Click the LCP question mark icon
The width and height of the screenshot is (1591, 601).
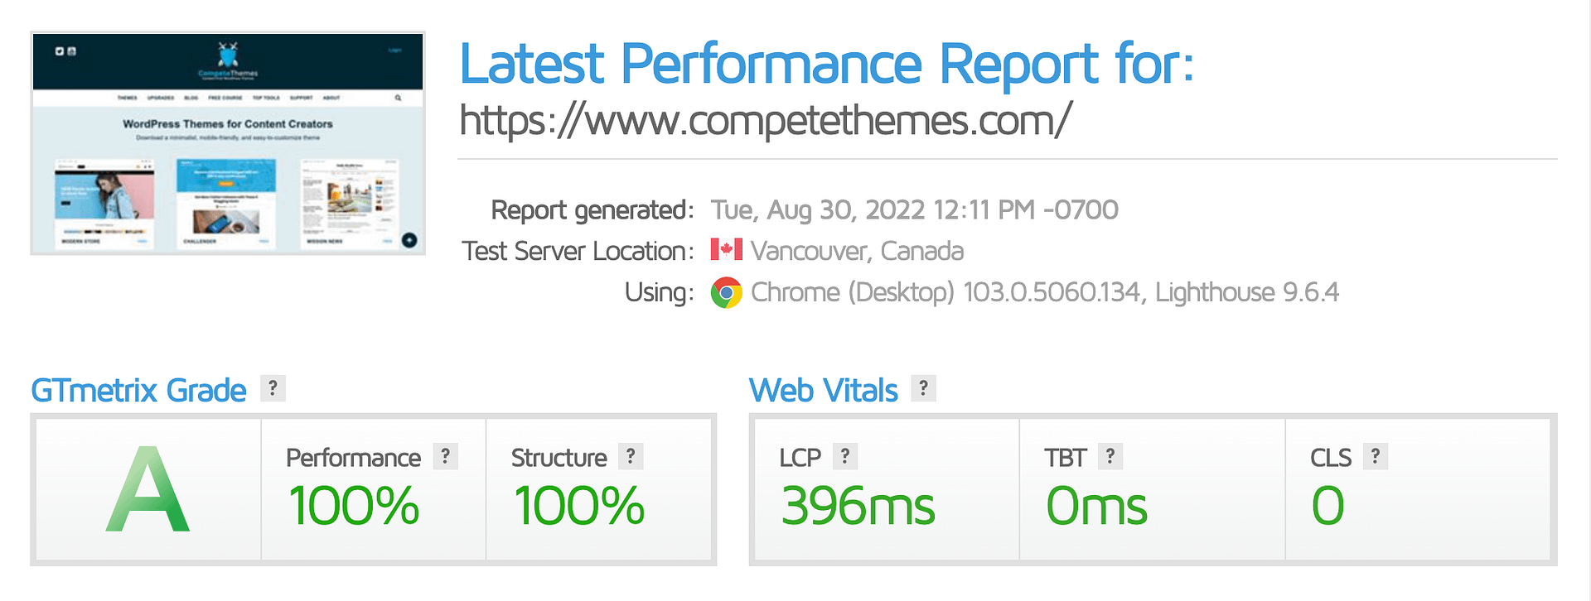[x=844, y=456]
